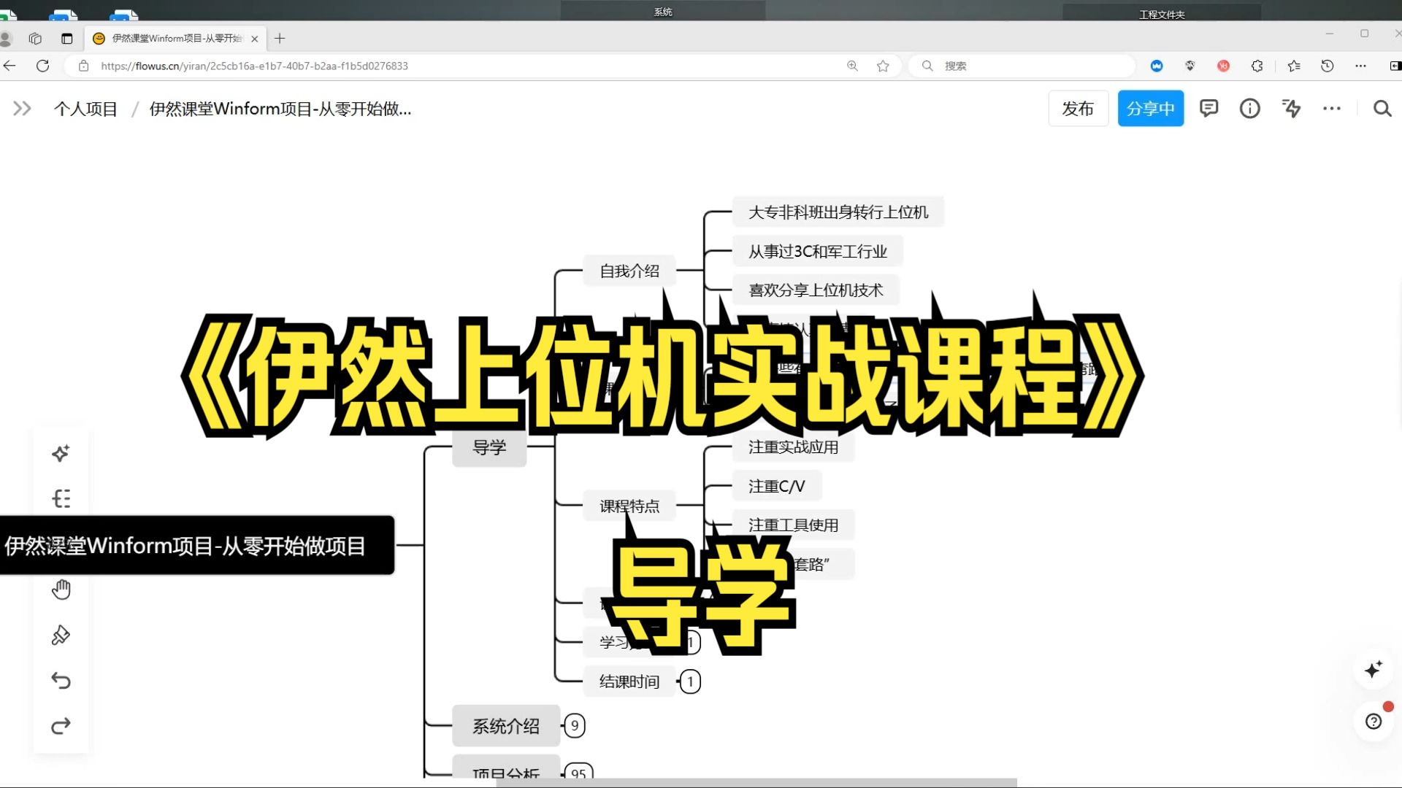Select the 注重实战应用 node
This screenshot has width=1402, height=788.
(793, 447)
